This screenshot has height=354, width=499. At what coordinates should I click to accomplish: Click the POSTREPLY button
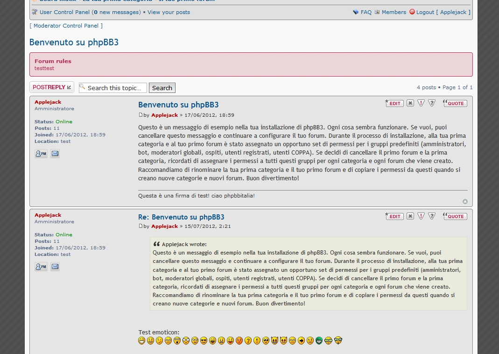coord(52,87)
